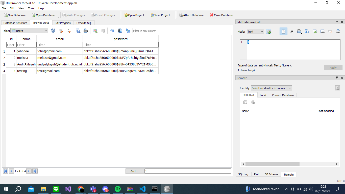This screenshot has height=194, width=345.
Task: Switch to the Execute SQL tab
Action: [x=84, y=23]
